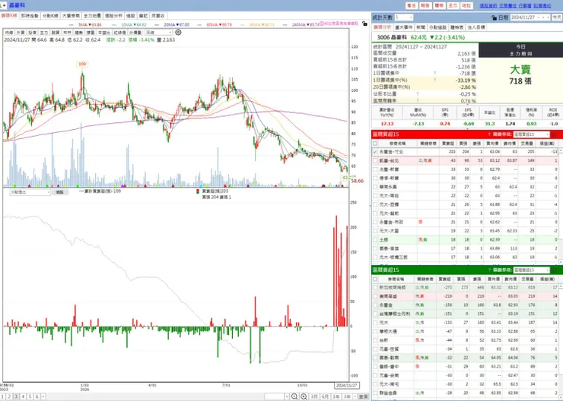Set chart range to 3月
Image resolution: width=563 pixels, height=401 pixels.
[x=314, y=396]
